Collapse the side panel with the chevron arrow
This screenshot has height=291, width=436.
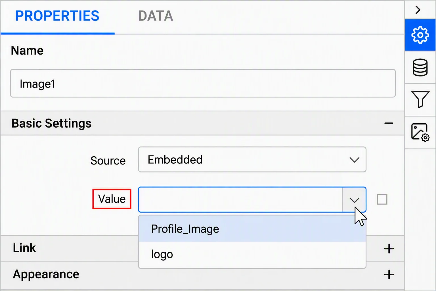(418, 10)
